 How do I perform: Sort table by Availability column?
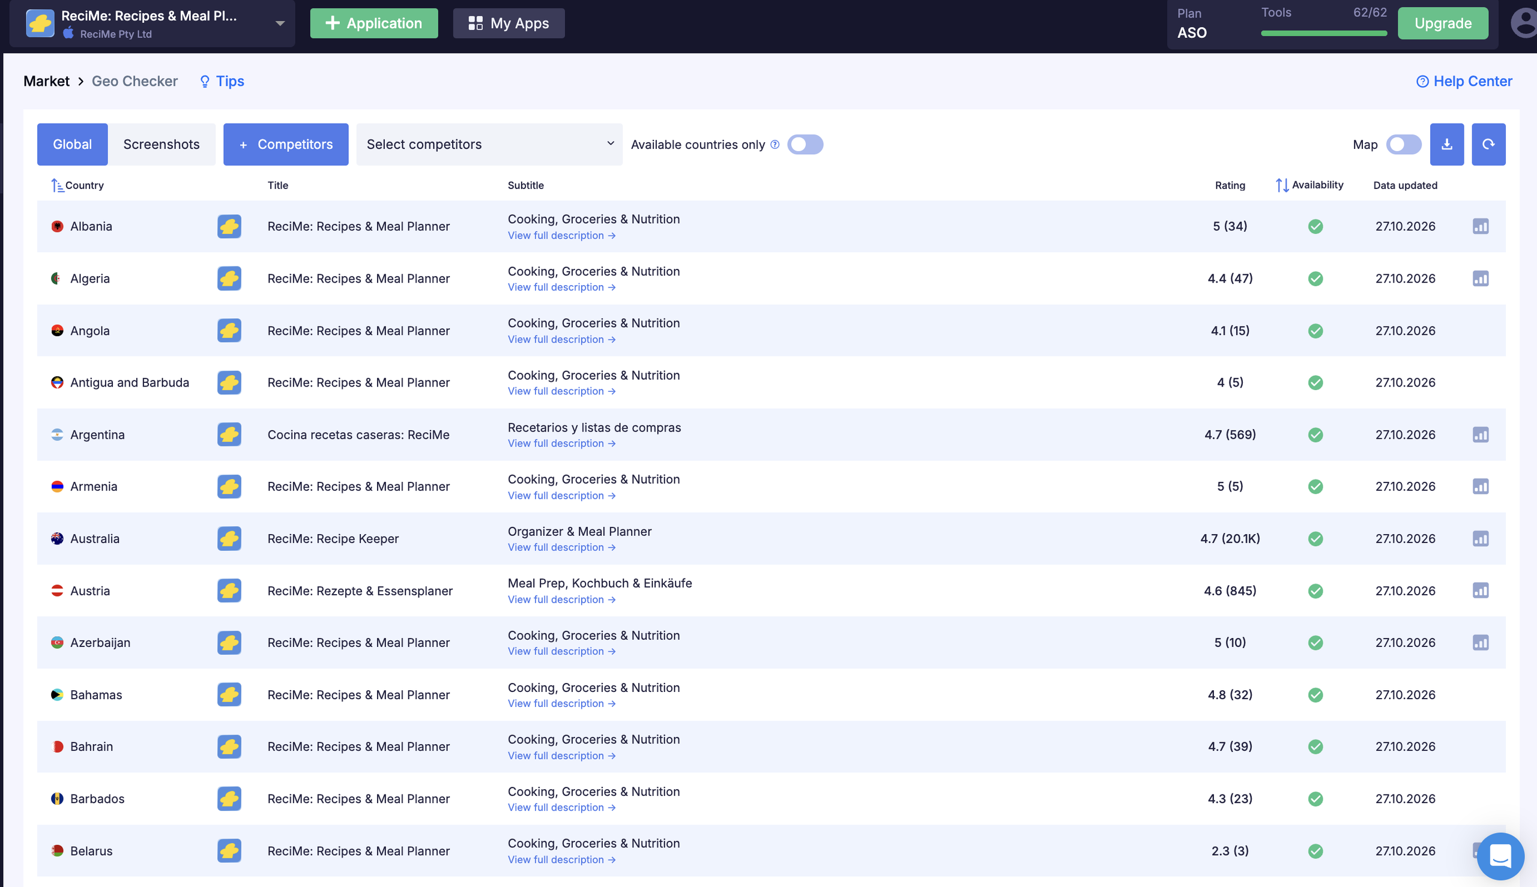pos(1309,185)
